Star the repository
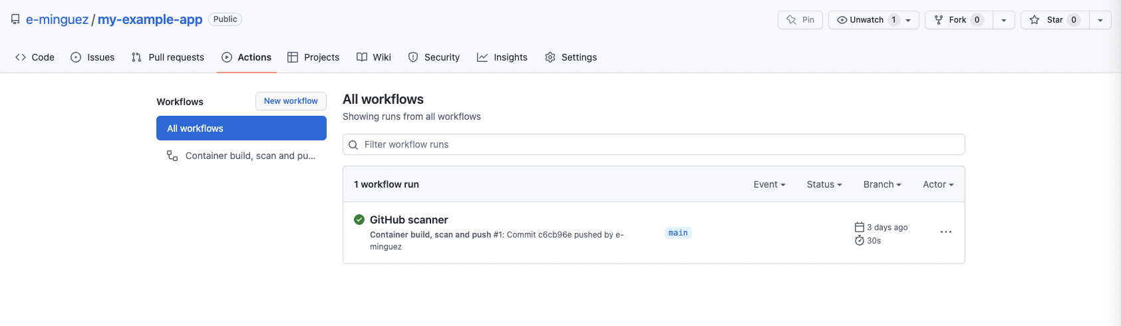The image size is (1121, 326). (x=1055, y=20)
